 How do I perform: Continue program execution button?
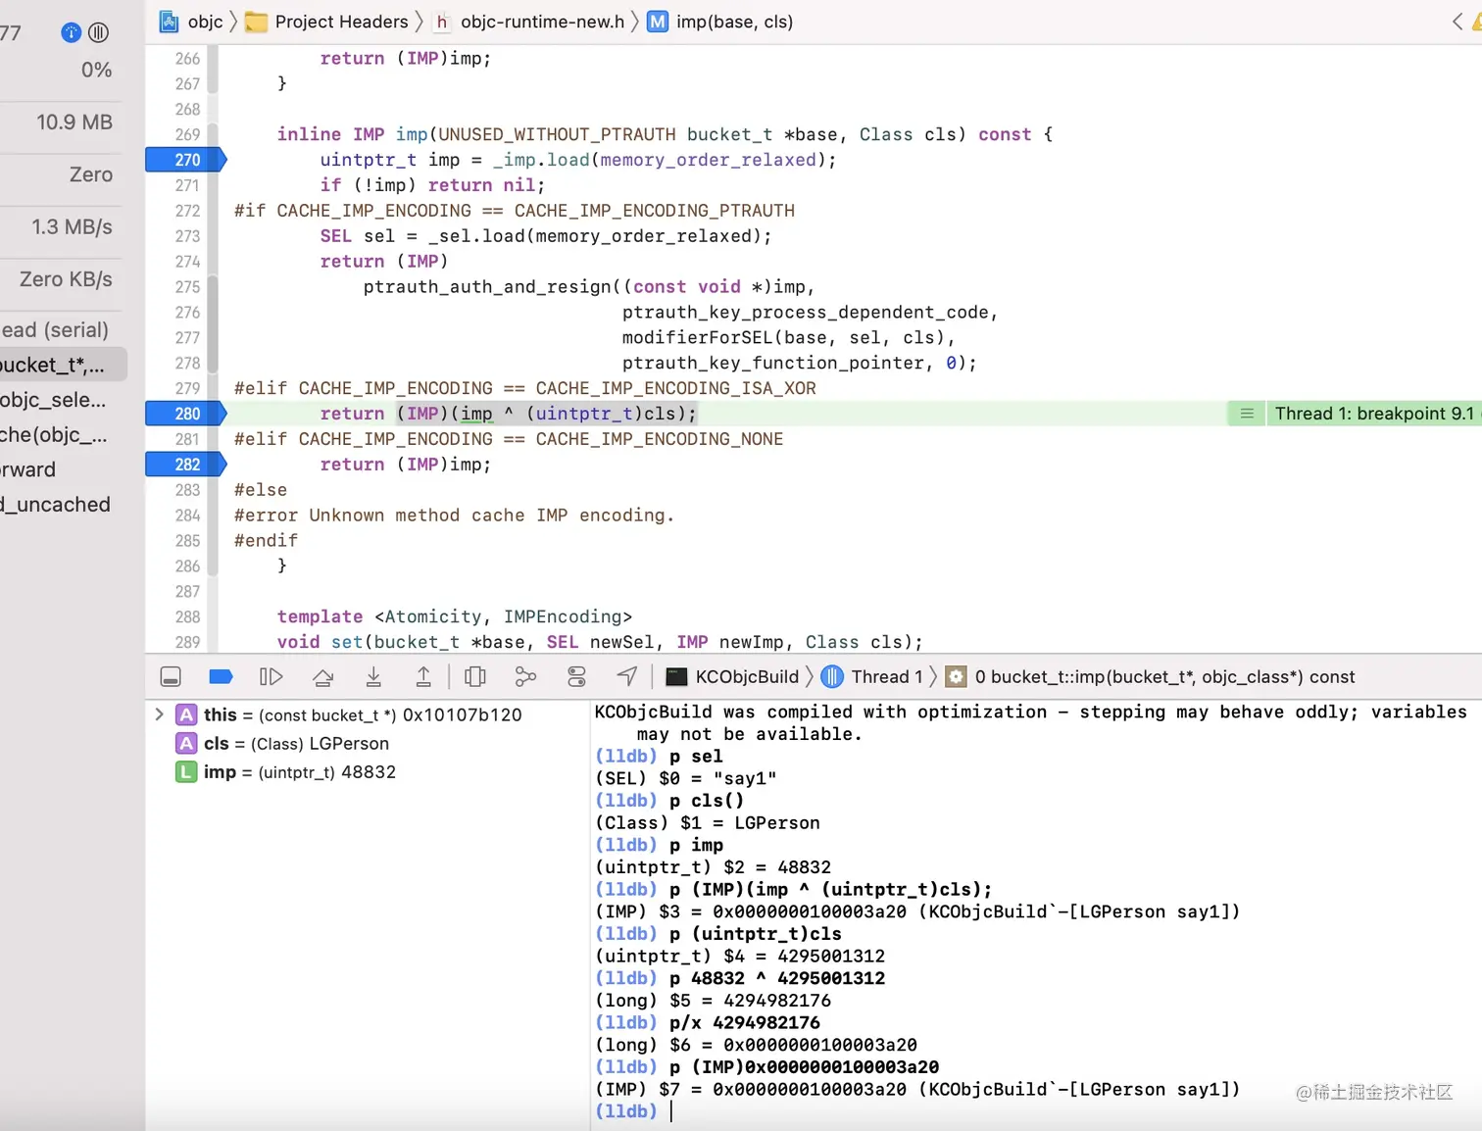pos(272,677)
